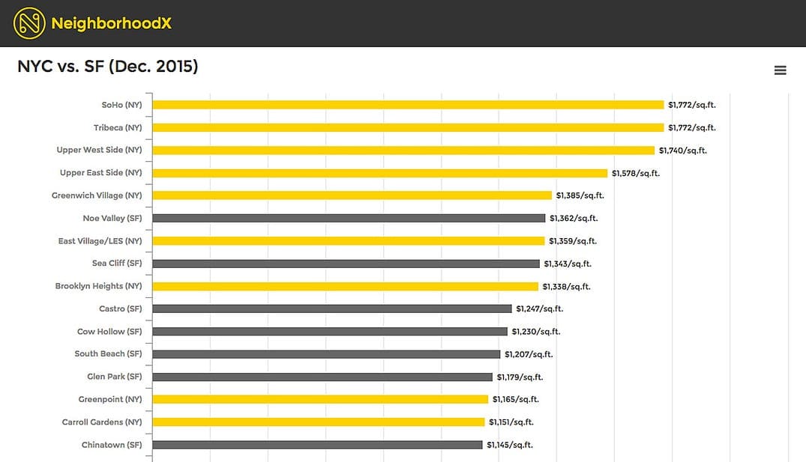
Task: Select the Upper East Side bar
Action: click(x=379, y=173)
